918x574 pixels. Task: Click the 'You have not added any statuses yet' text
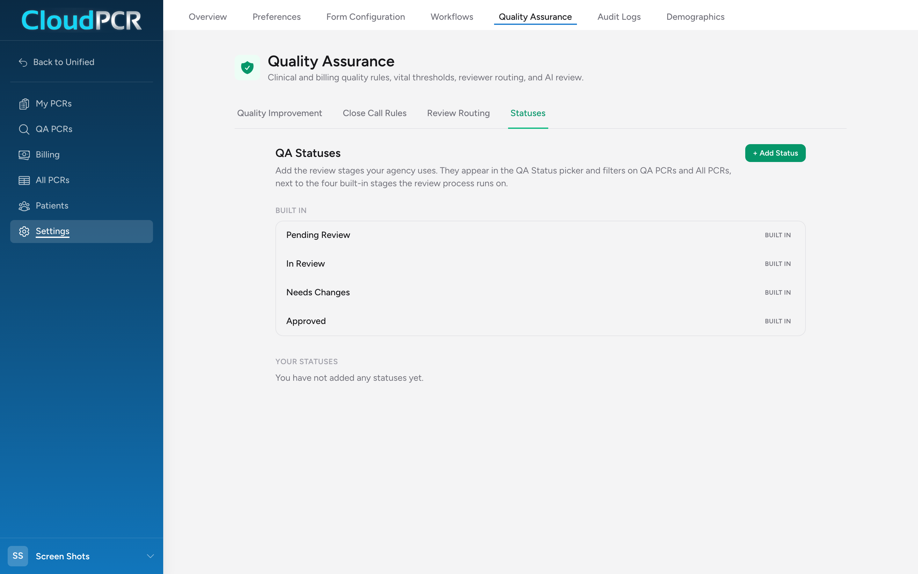(349, 378)
